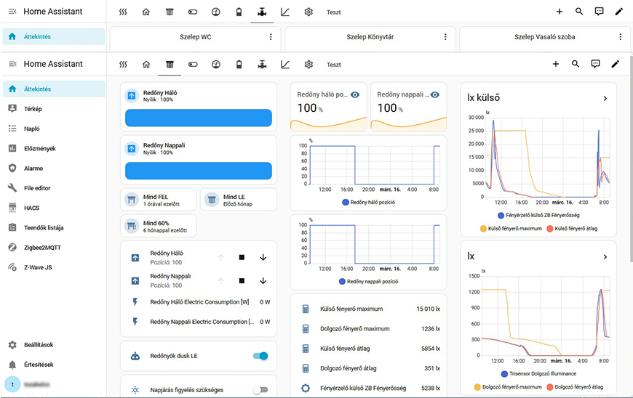This screenshot has width=633, height=398.
Task: Toggle the Redőnyök dusk LE switch
Action: pos(260,356)
